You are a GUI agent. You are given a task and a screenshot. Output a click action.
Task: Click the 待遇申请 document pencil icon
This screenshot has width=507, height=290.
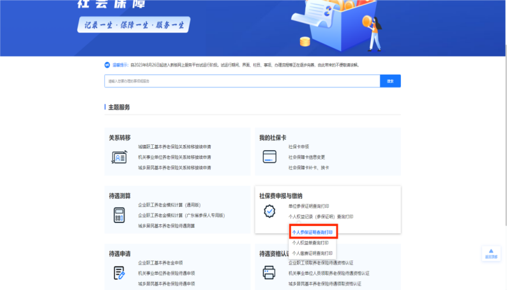click(x=119, y=273)
